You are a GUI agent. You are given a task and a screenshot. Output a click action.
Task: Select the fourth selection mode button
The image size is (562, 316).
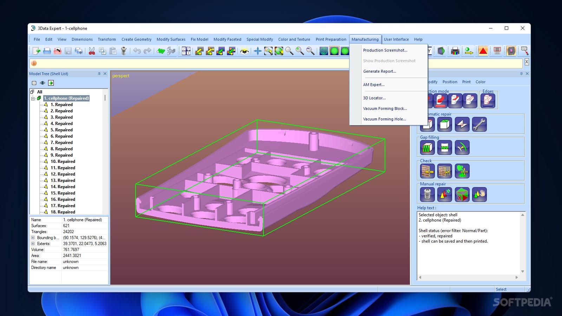[470, 101]
